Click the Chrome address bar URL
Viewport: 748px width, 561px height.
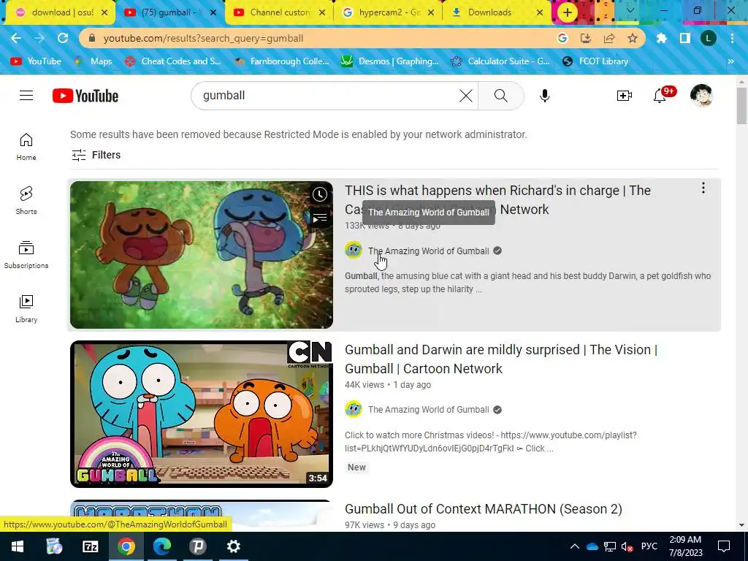click(203, 38)
